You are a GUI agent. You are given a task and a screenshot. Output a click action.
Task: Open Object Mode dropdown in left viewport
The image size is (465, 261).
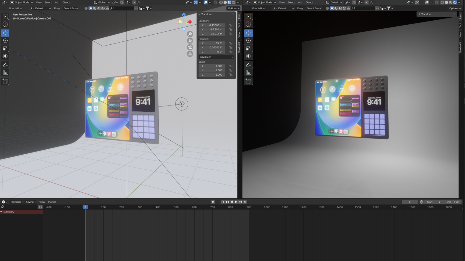coord(22,2)
